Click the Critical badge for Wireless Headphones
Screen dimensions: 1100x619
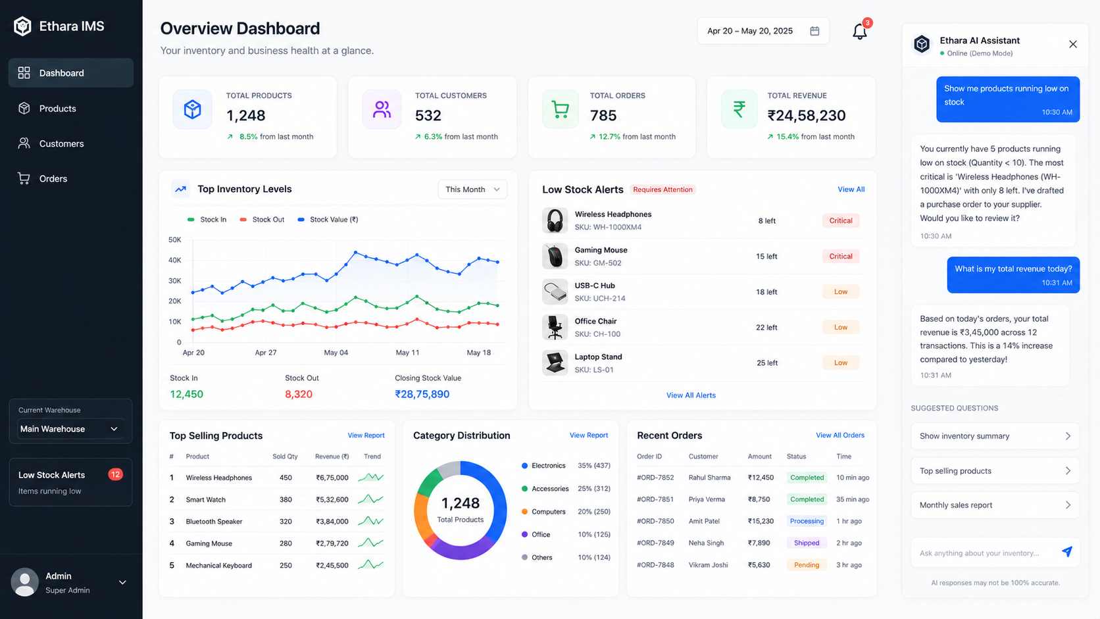tap(841, 221)
